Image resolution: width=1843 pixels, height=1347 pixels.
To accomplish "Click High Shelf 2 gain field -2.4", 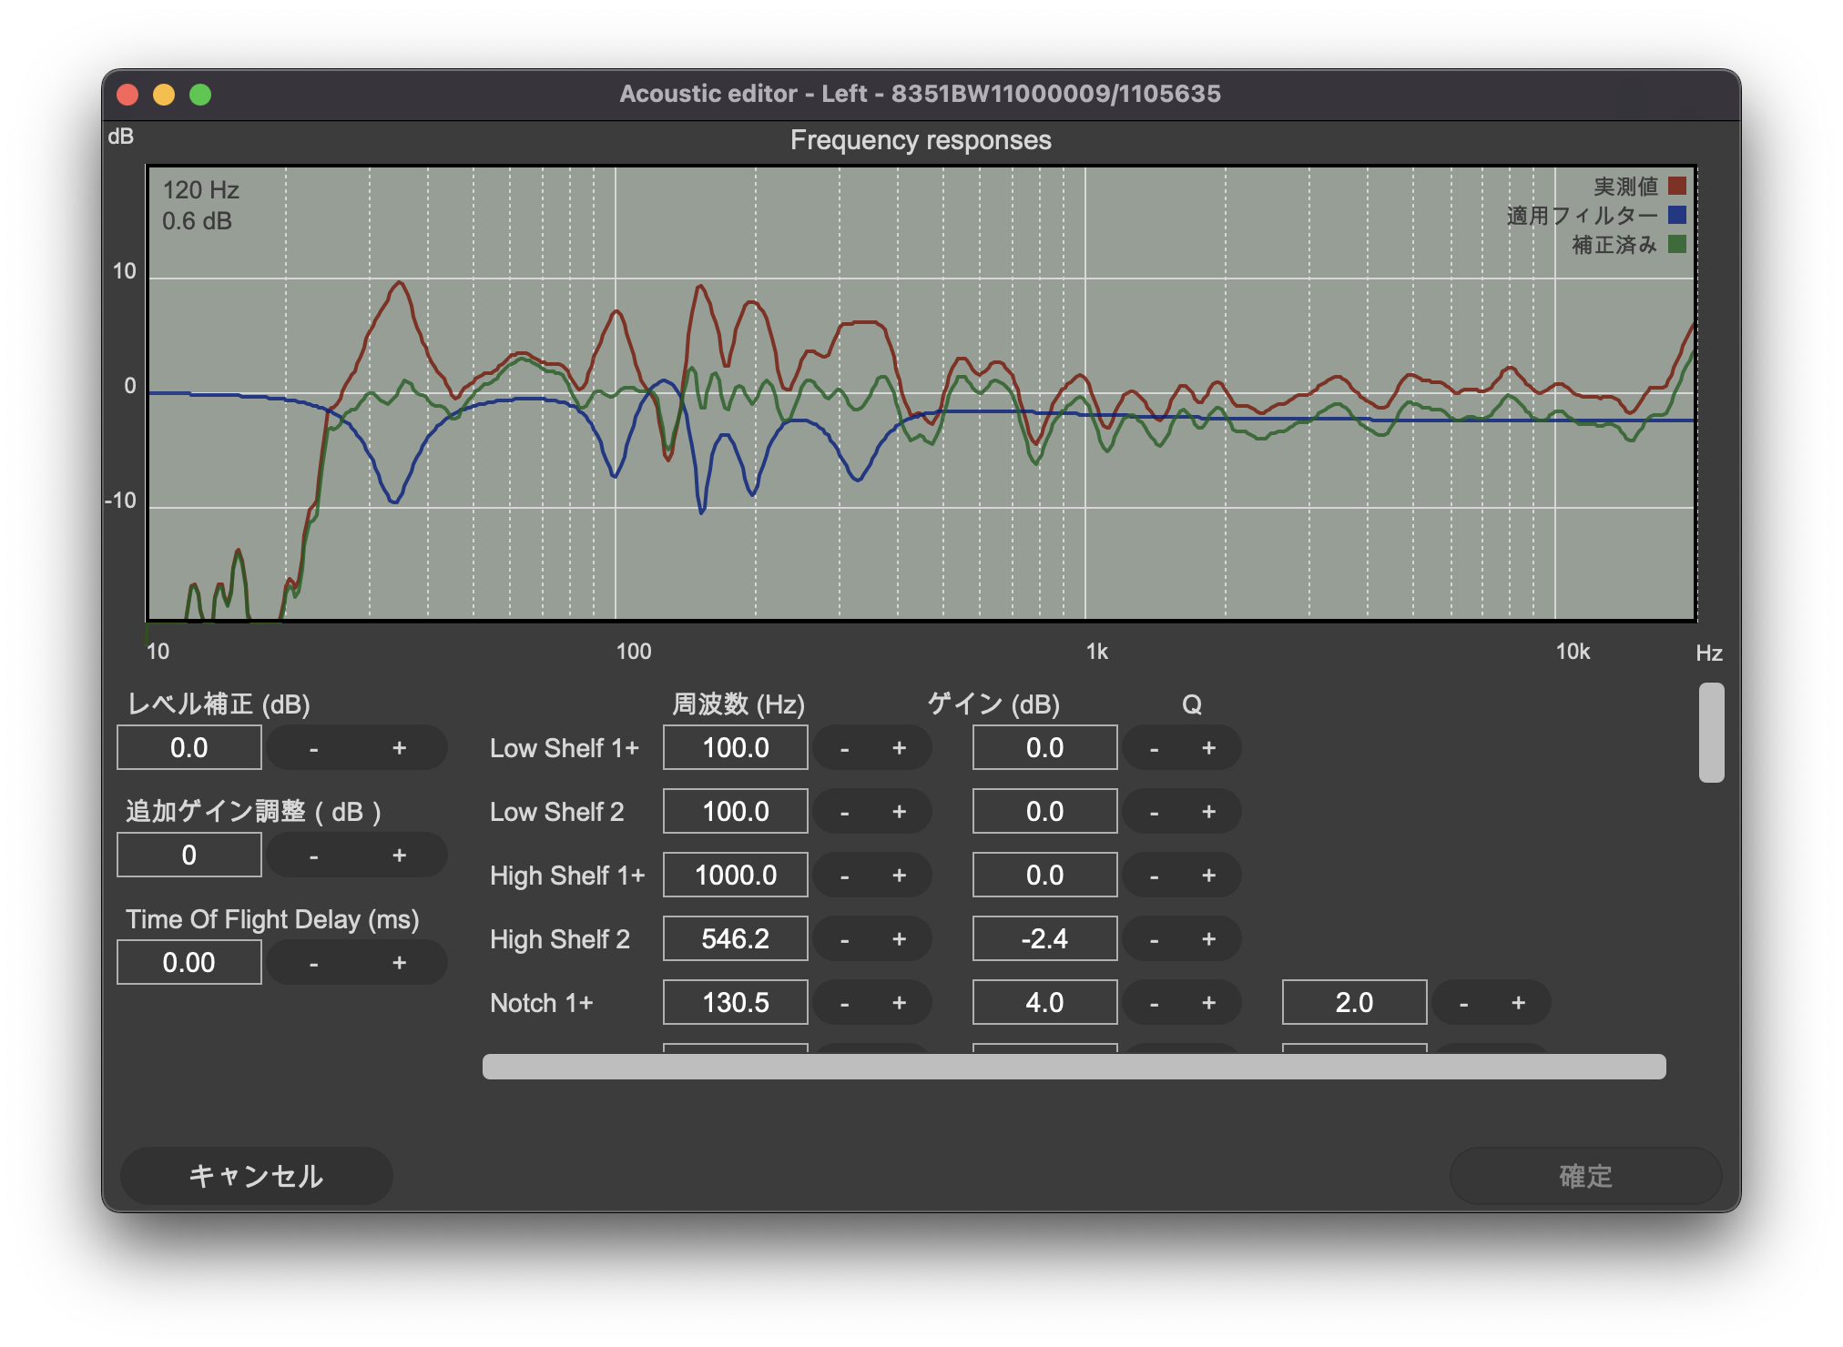I will pos(1045,939).
